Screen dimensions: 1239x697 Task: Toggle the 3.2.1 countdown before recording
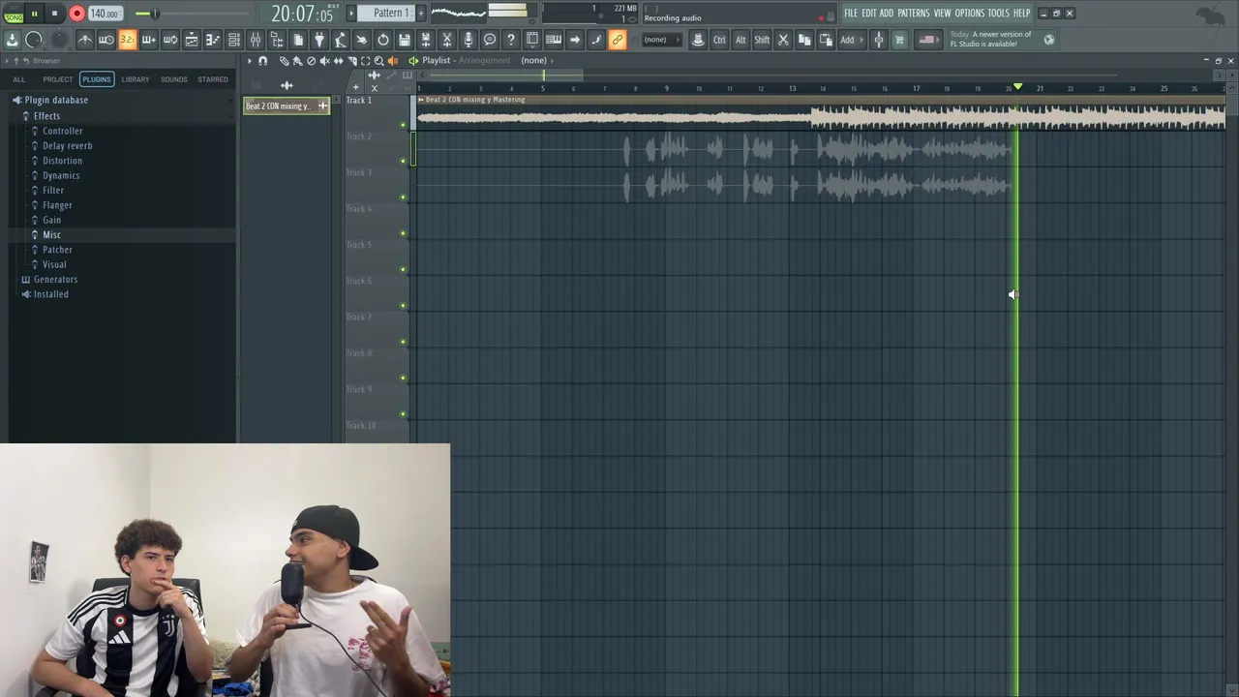pyautogui.click(x=128, y=40)
